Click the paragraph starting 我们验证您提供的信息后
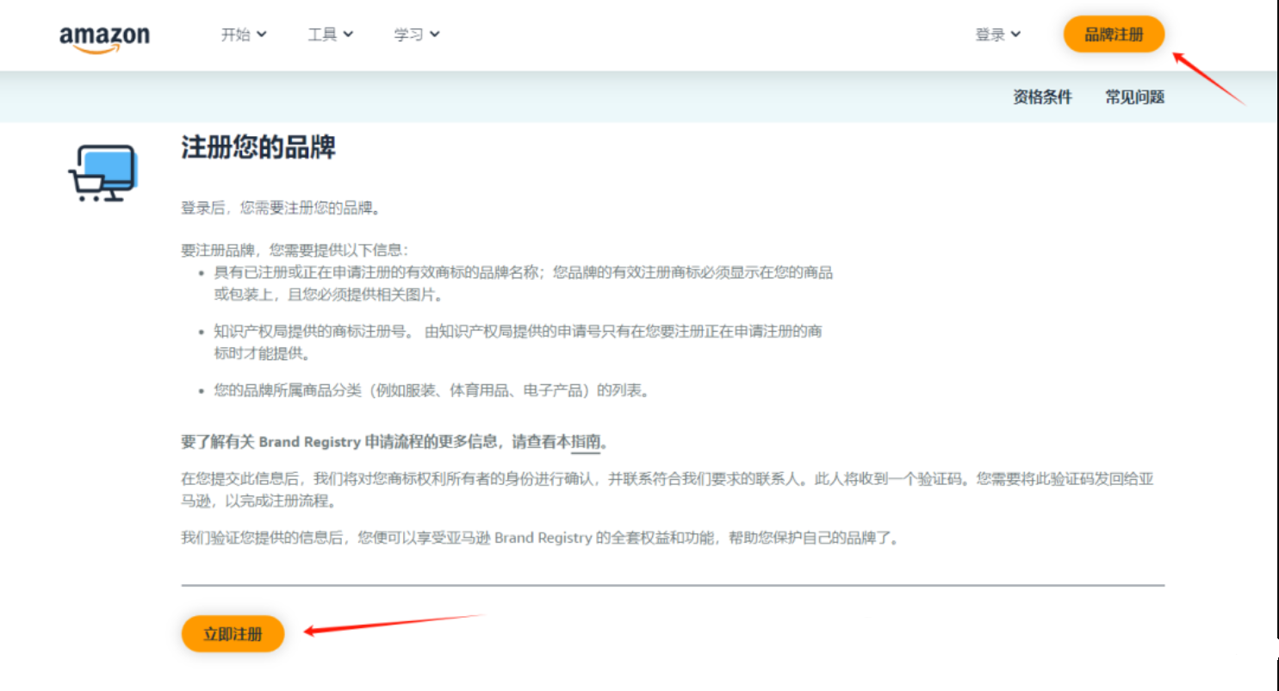Screen dimensions: 1279x691 point(541,538)
